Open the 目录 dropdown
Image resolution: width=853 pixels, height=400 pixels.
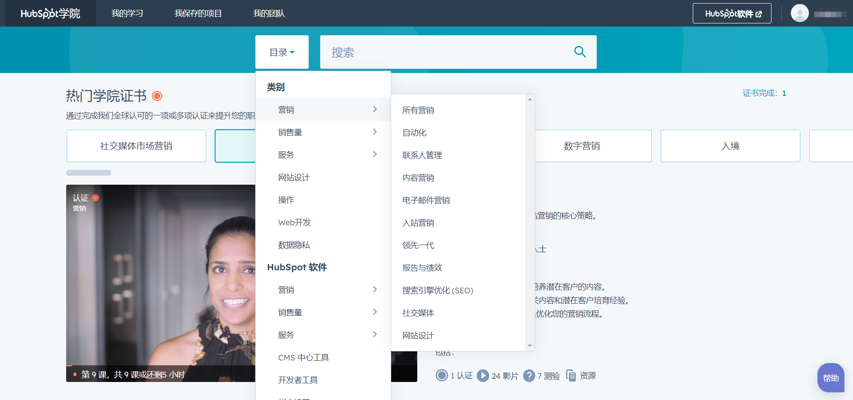(282, 52)
